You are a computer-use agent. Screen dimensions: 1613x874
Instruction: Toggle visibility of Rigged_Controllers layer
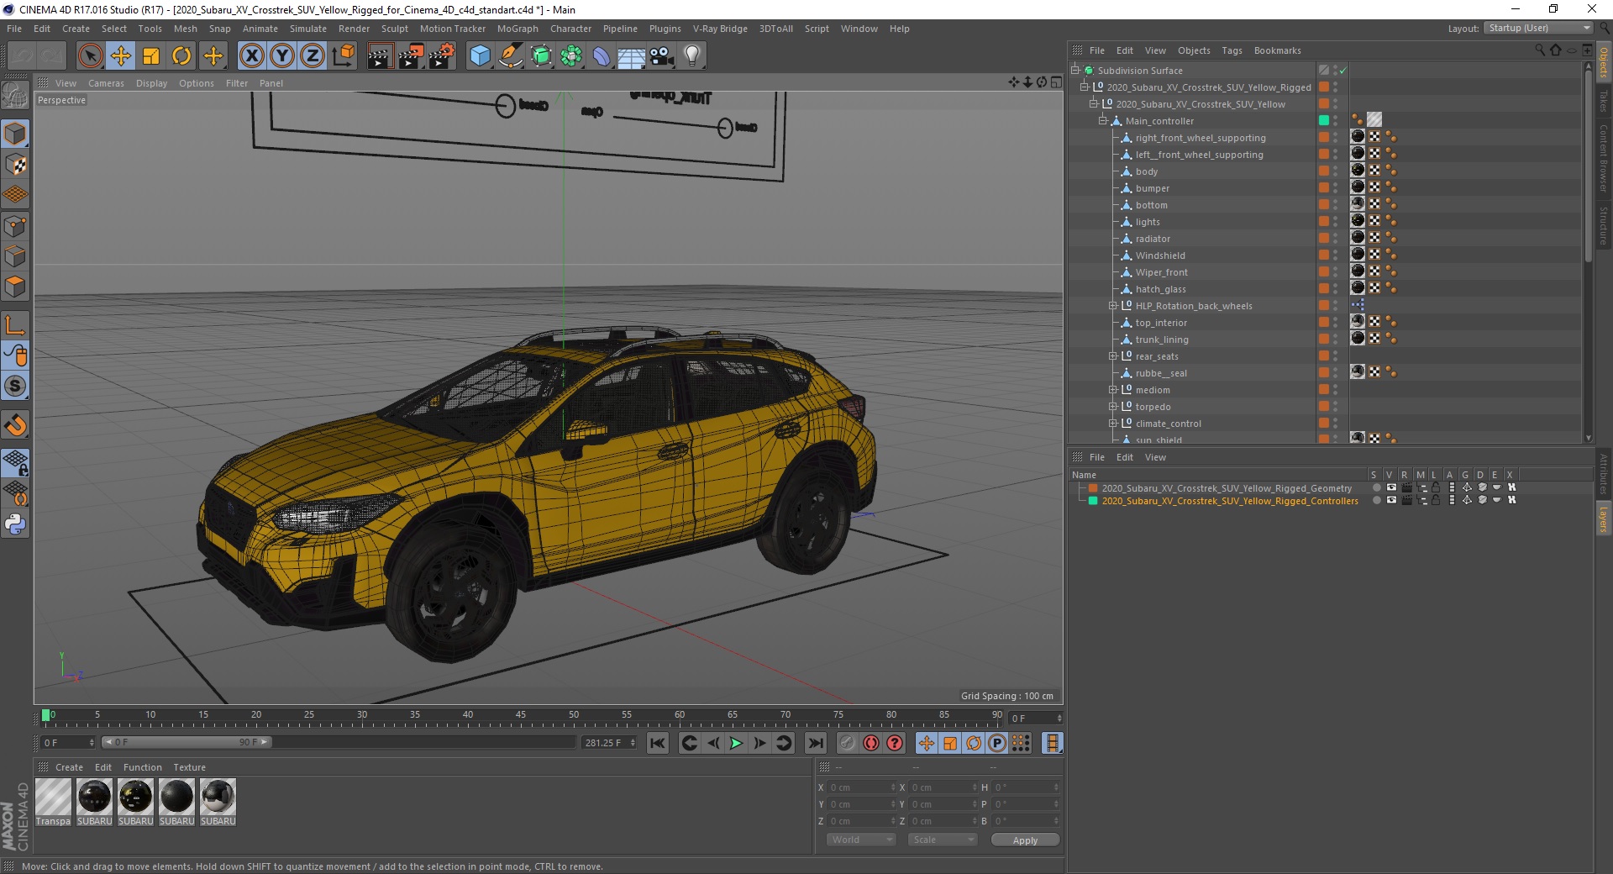point(1391,500)
